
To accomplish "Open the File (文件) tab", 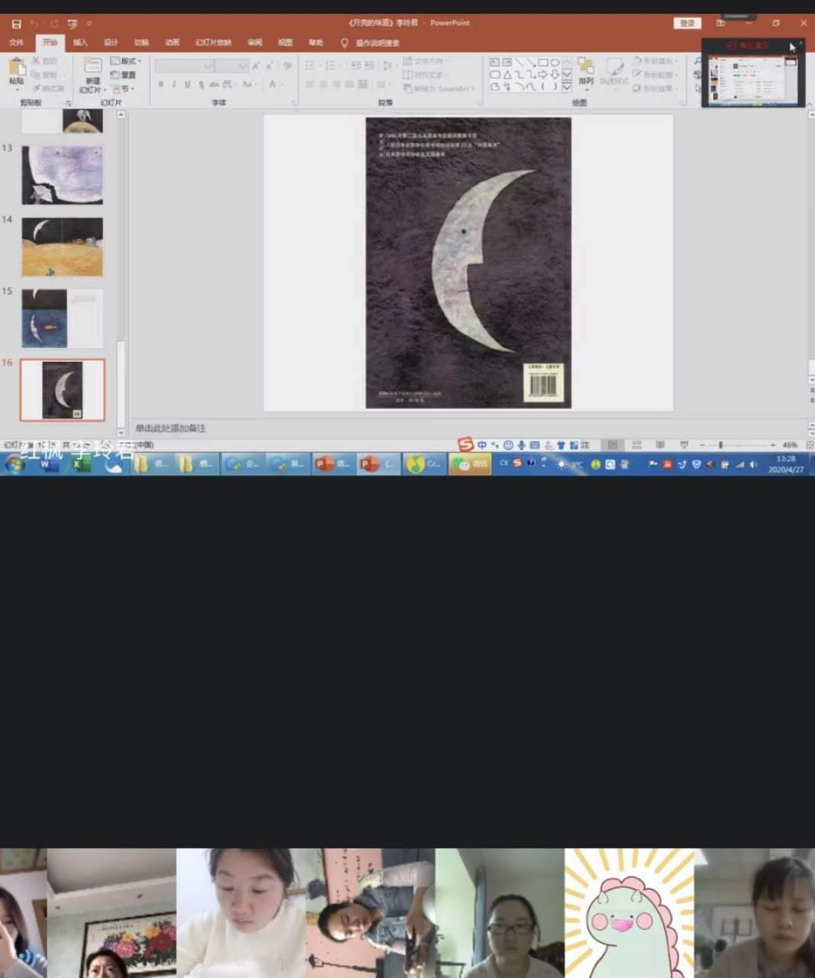I will pyautogui.click(x=16, y=43).
